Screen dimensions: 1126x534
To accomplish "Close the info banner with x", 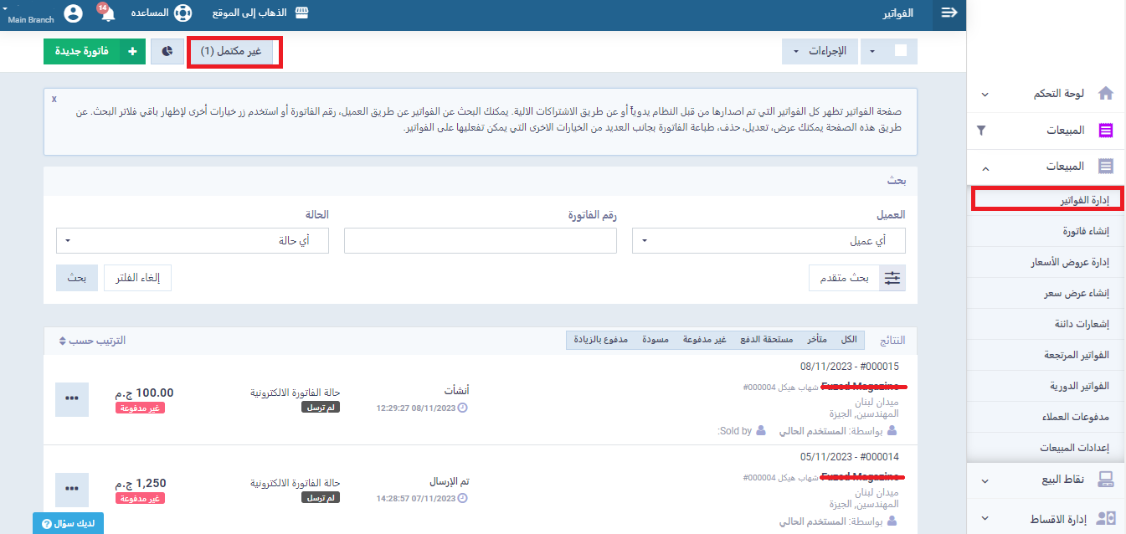I will click(54, 99).
